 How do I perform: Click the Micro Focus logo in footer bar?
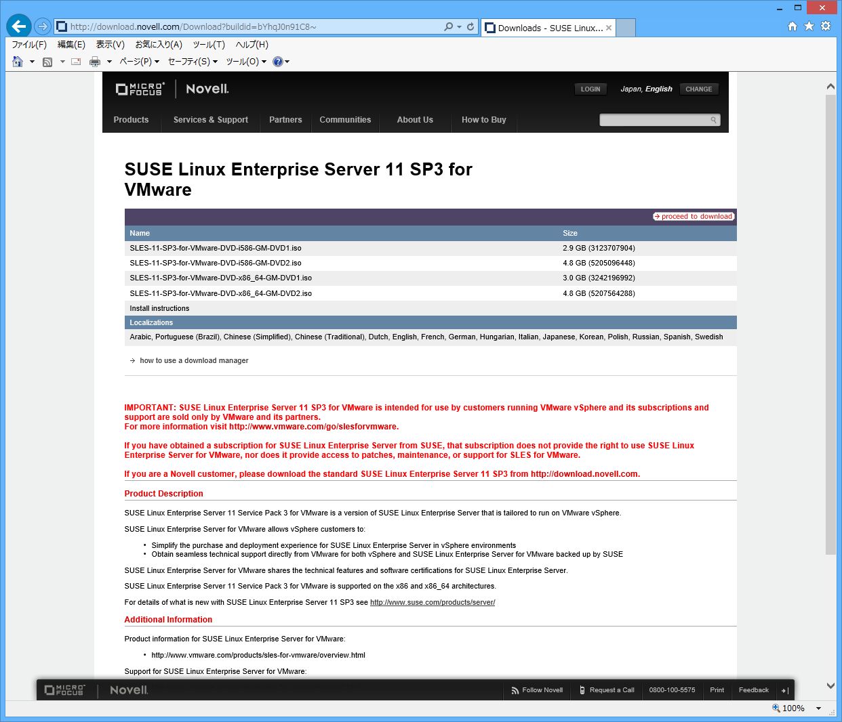64,690
